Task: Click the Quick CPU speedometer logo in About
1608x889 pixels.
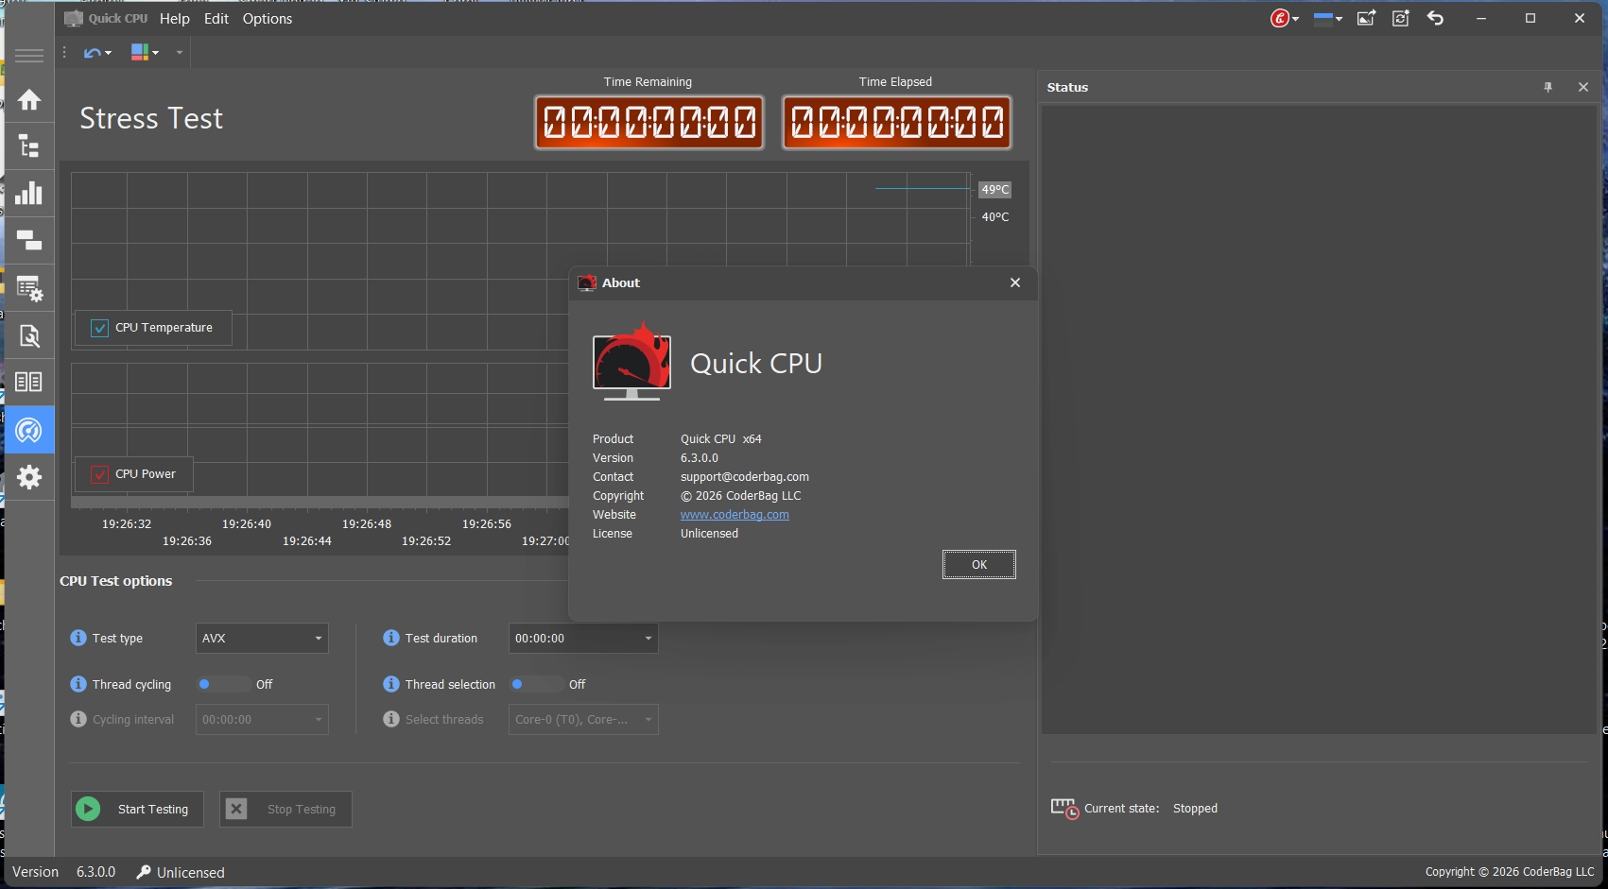Action: (x=631, y=362)
